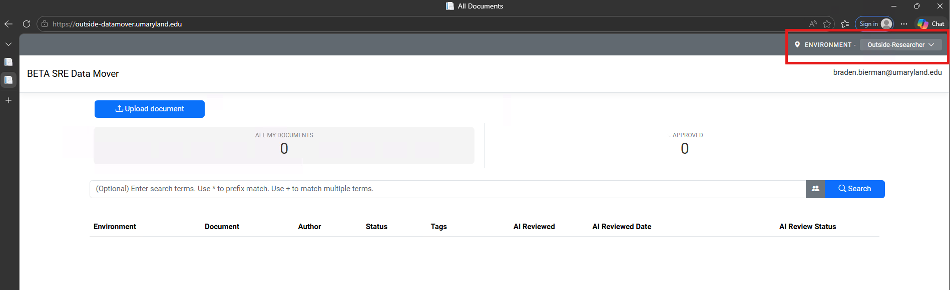Restore down the browser window

coord(917,6)
